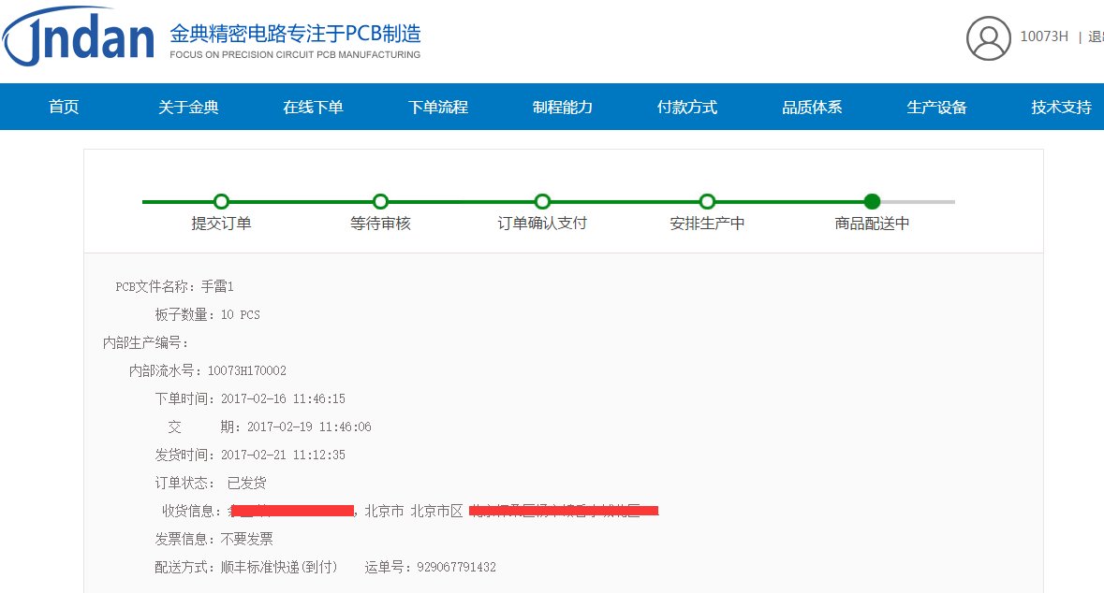Click the user avatar icon
The height and width of the screenshot is (593, 1104).
click(x=989, y=38)
